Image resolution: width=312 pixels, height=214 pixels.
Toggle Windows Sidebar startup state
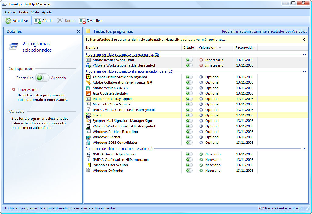[x=189, y=137]
